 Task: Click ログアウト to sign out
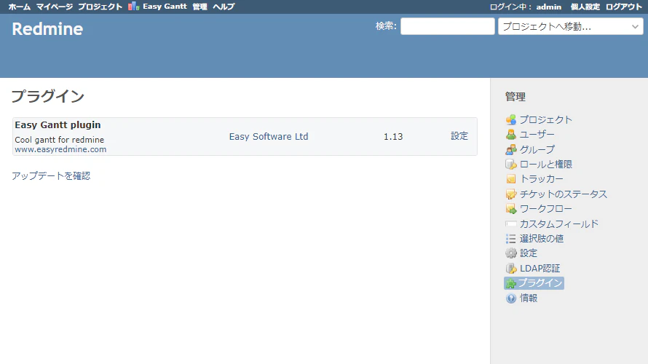624,7
